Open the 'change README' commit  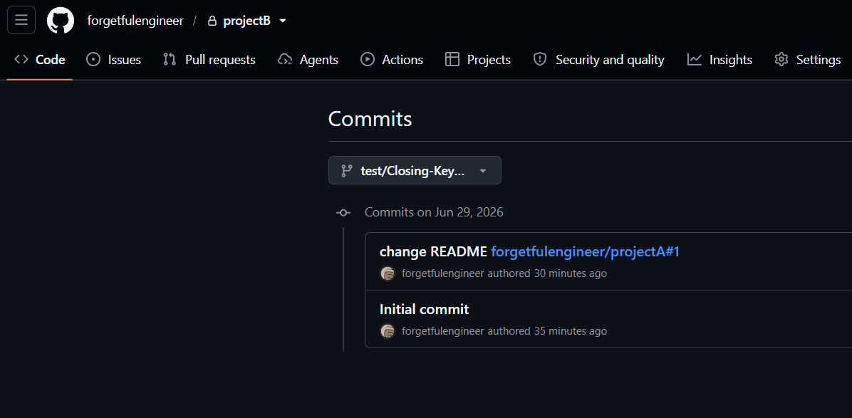point(433,252)
